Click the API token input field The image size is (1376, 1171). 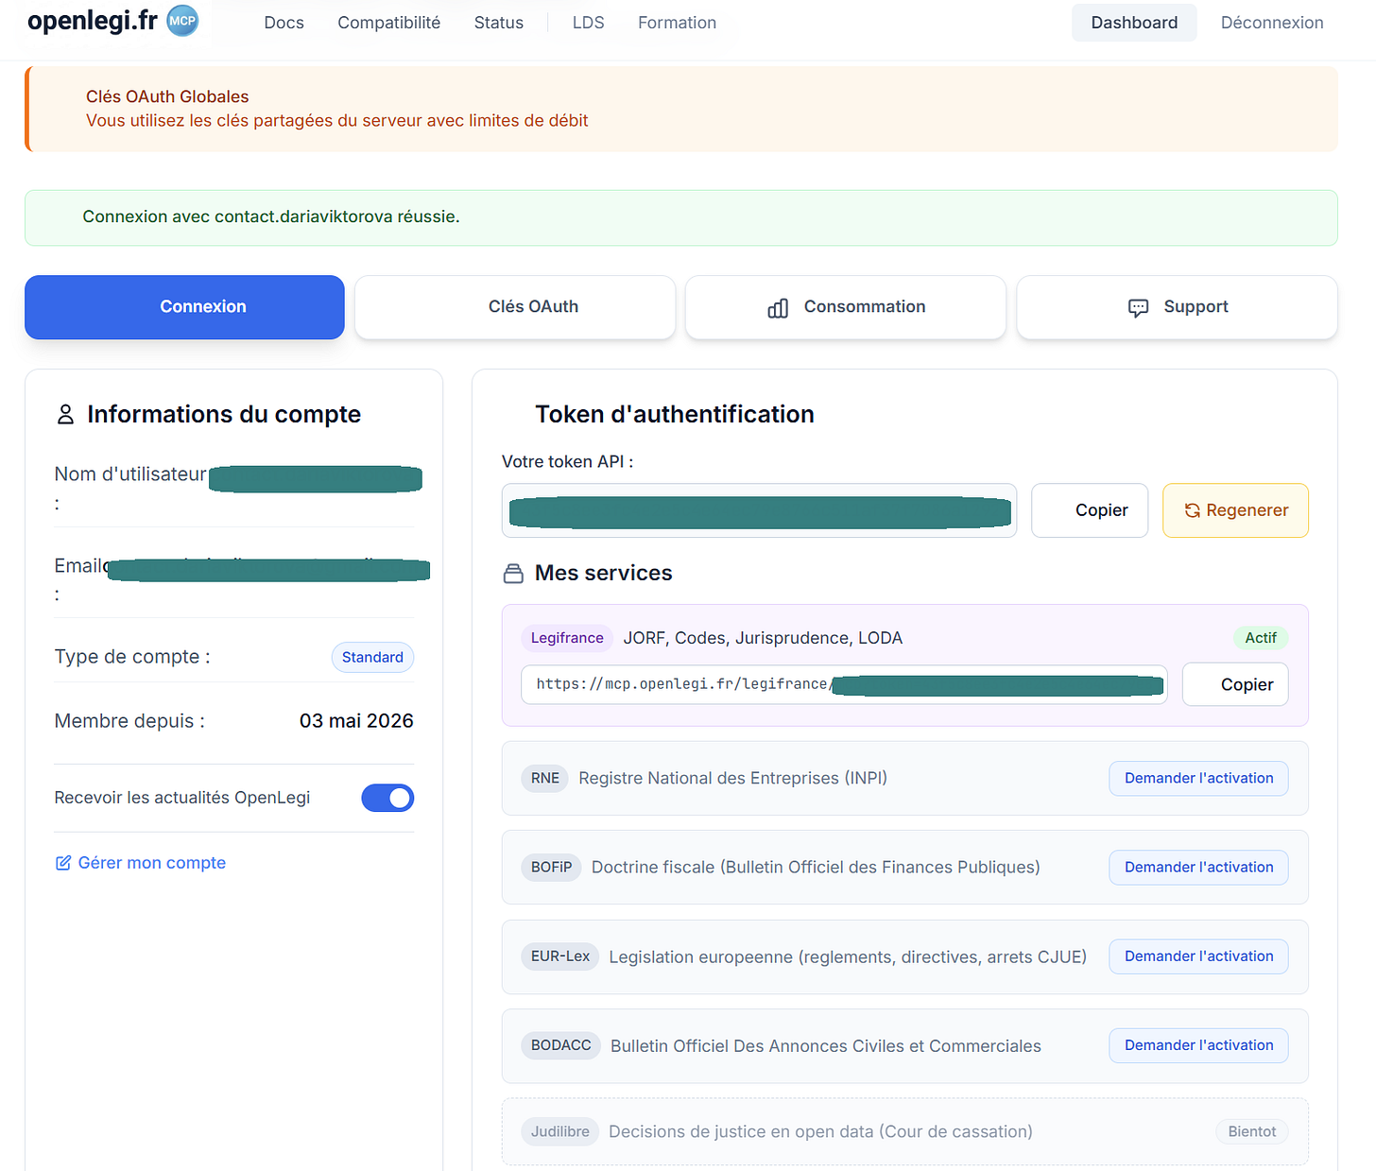[x=759, y=510]
